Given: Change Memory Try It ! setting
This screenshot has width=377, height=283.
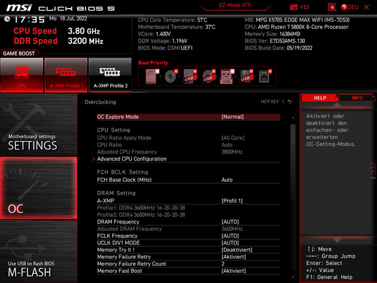Looking at the screenshot, I should pyautogui.click(x=188, y=250).
